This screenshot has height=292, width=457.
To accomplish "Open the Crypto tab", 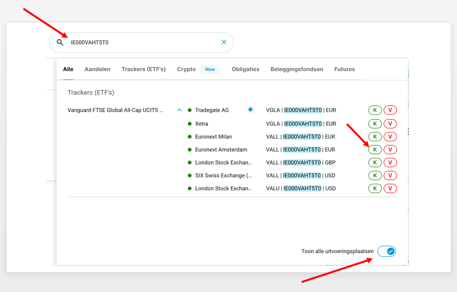I will click(x=186, y=69).
